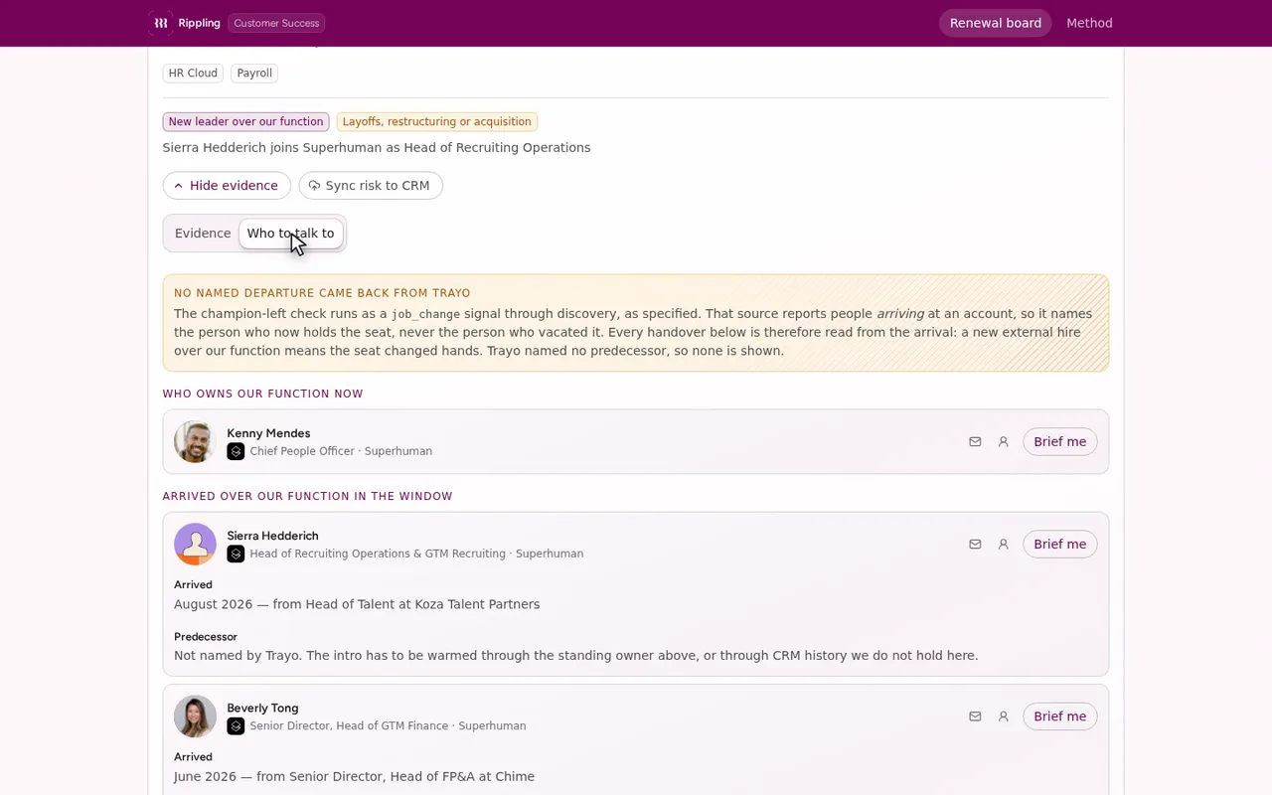Click Superhuman logo beside Sierra Hedderich title
This screenshot has width=1272, height=795.
tap(236, 554)
